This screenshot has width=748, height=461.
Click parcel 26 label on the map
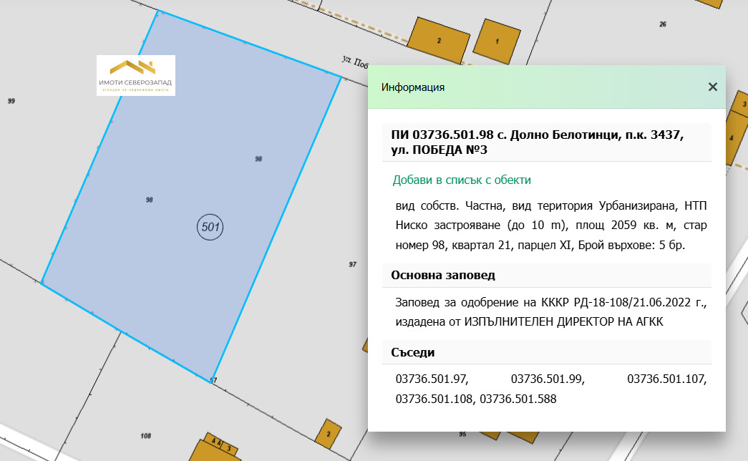(662, 24)
